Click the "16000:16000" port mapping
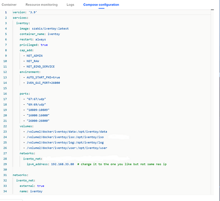 [38, 115]
